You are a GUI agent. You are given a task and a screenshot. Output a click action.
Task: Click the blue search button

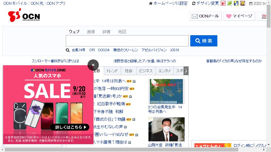point(204,41)
